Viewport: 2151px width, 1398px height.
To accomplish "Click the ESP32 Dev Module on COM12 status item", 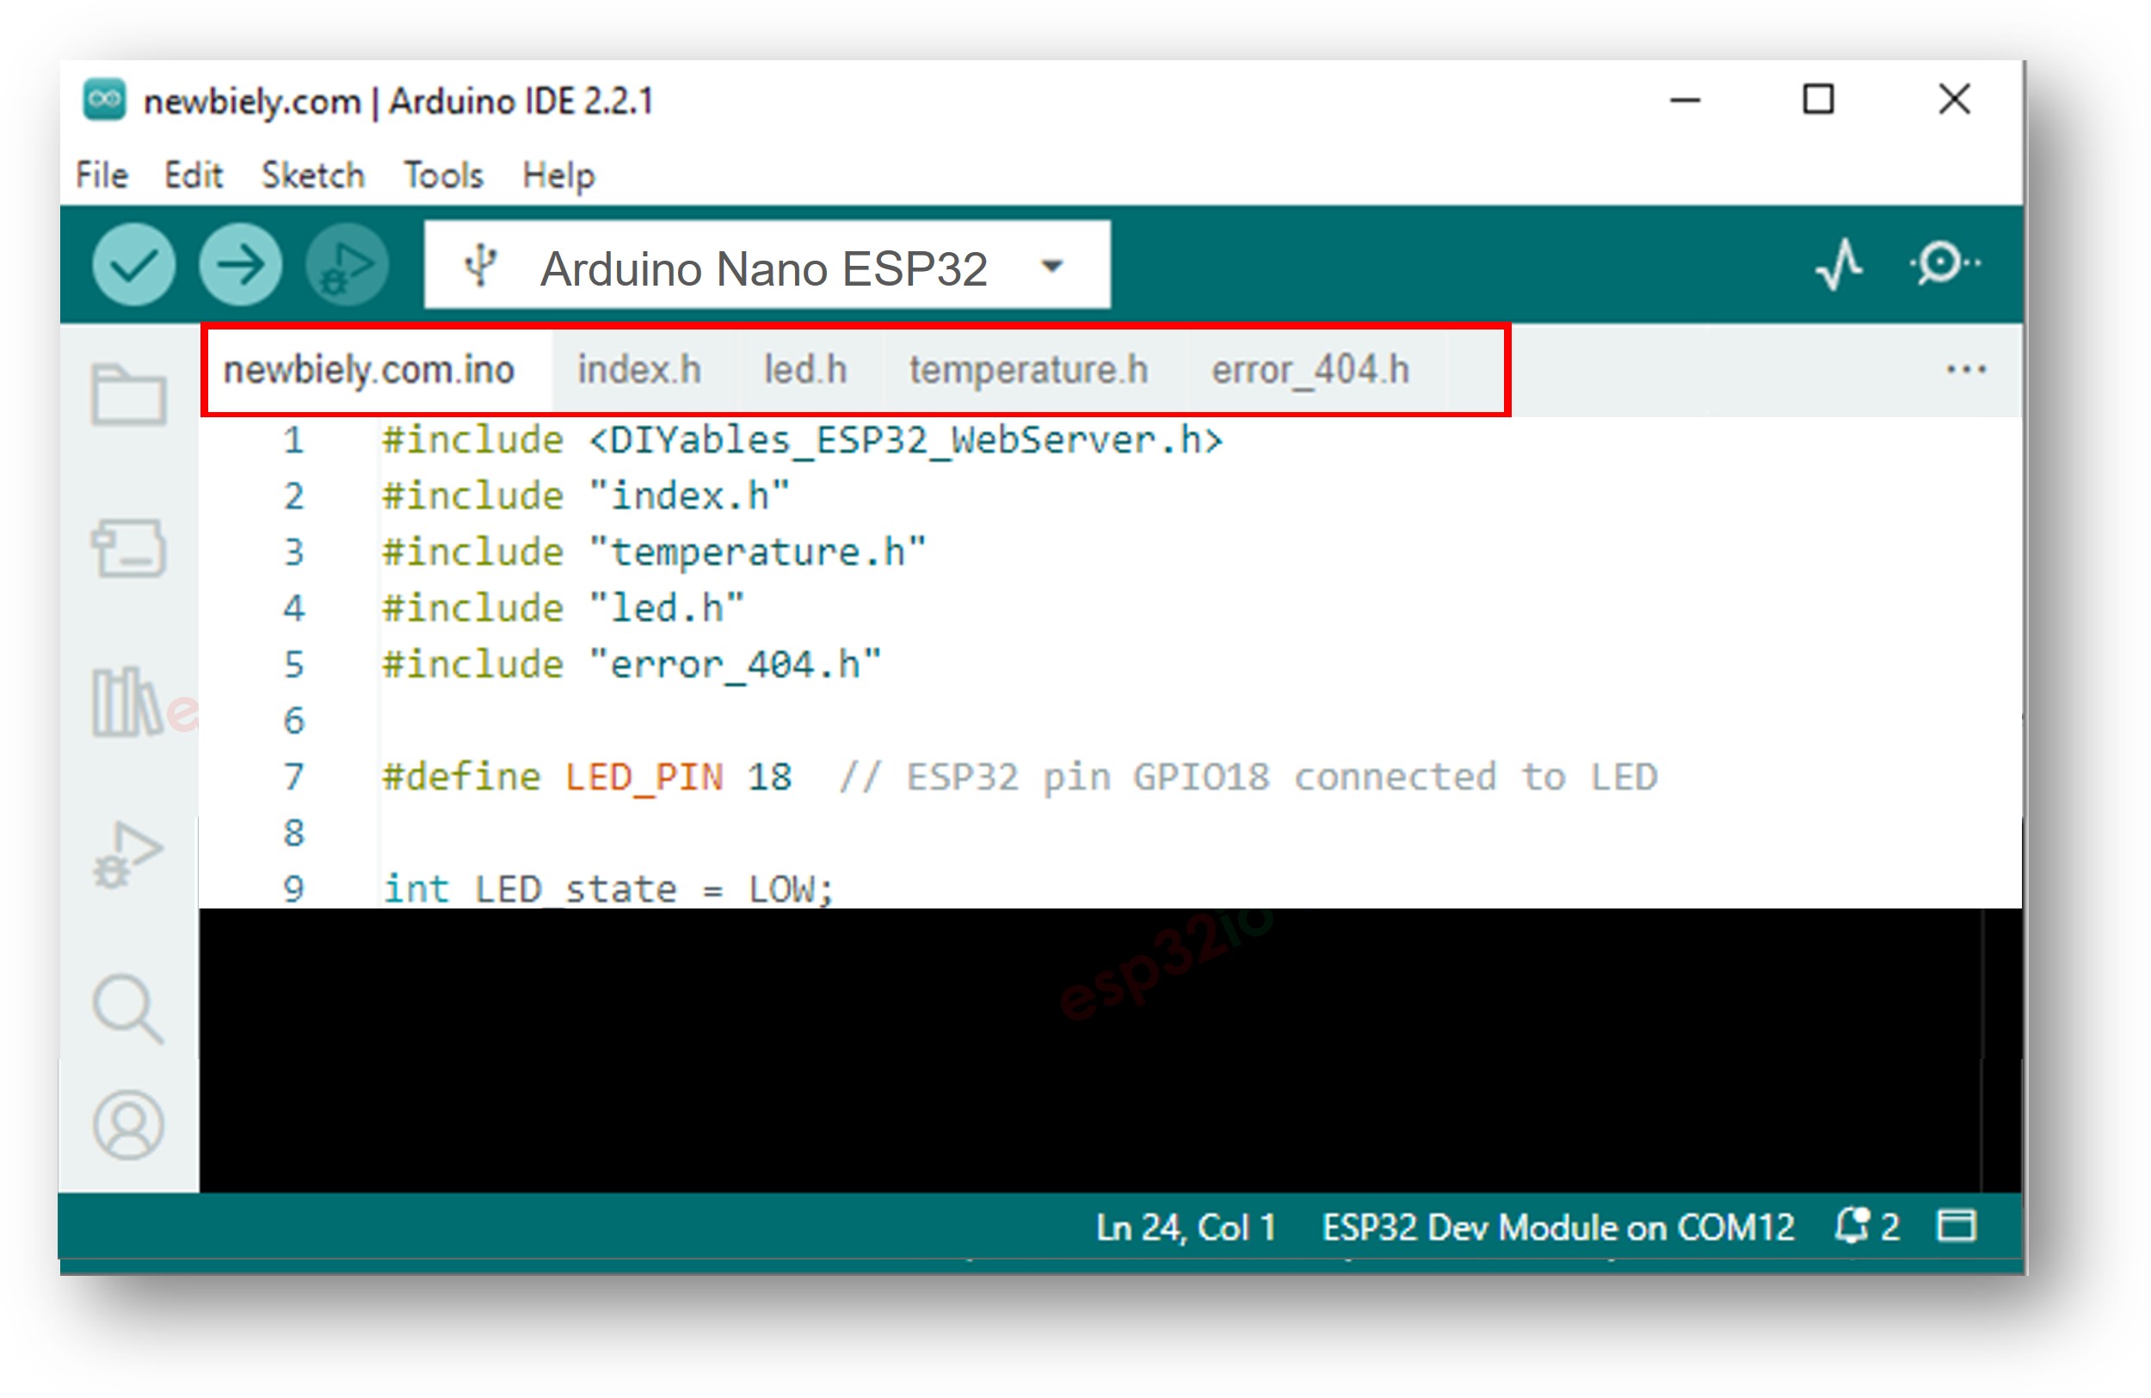I will pos(1558,1226).
